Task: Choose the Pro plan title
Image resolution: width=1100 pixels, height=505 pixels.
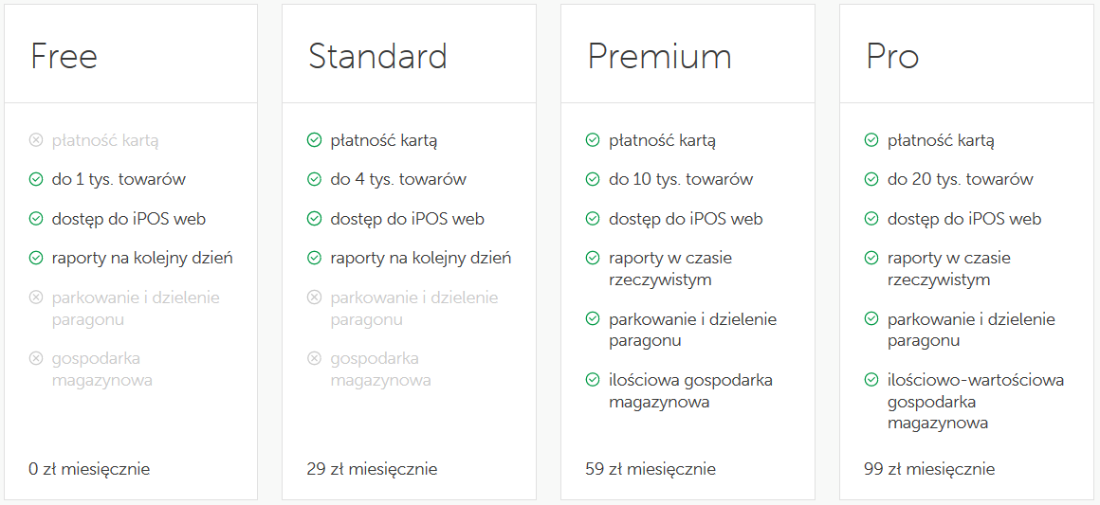Action: [892, 56]
